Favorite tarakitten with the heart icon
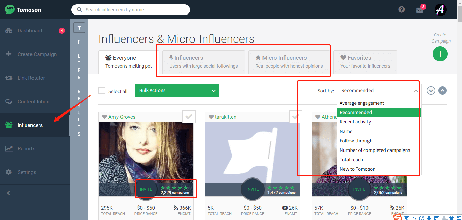The image size is (462, 220). 211,117
